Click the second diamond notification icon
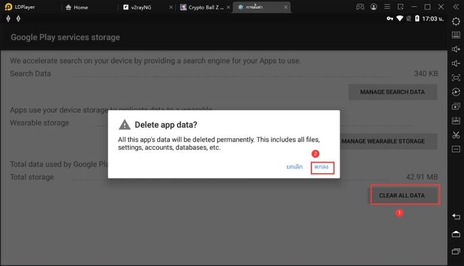This screenshot has width=464, height=266. tap(19, 19)
